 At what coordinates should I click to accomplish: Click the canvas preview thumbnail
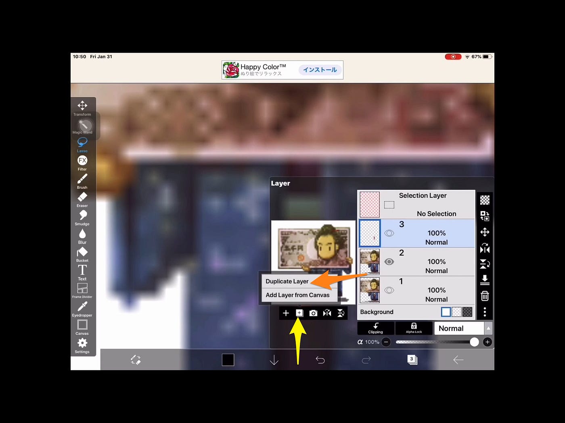(x=313, y=262)
